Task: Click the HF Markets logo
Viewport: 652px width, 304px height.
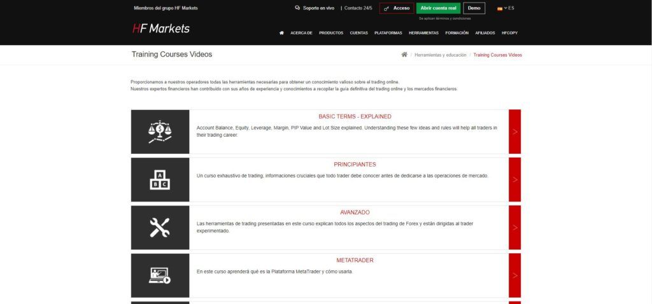Action: click(161, 29)
